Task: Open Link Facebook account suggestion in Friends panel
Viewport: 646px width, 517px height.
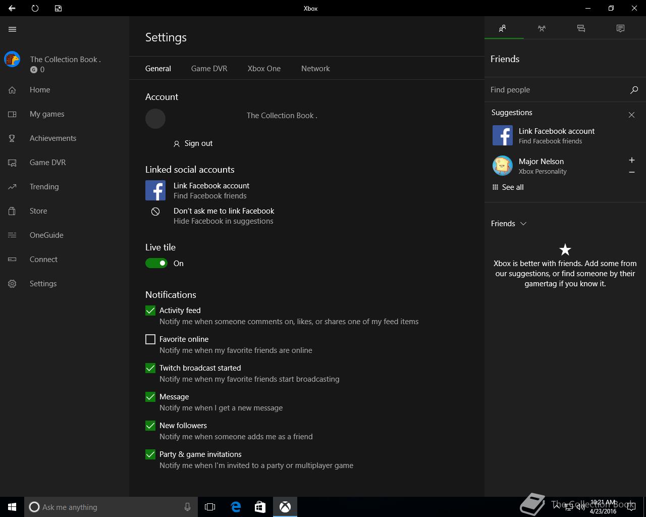Action: click(x=557, y=131)
